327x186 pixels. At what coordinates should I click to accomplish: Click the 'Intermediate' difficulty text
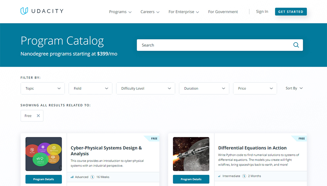click(x=231, y=176)
